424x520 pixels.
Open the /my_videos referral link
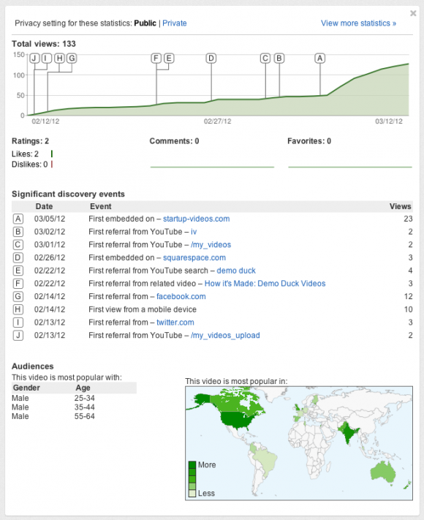tap(211, 245)
